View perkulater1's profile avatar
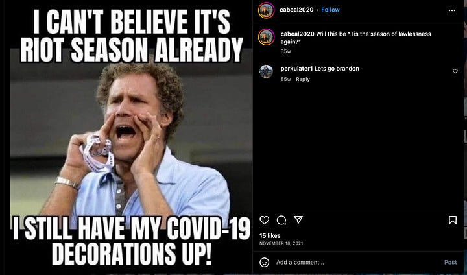Image resolution: width=467 pixels, height=275 pixels. [x=266, y=71]
